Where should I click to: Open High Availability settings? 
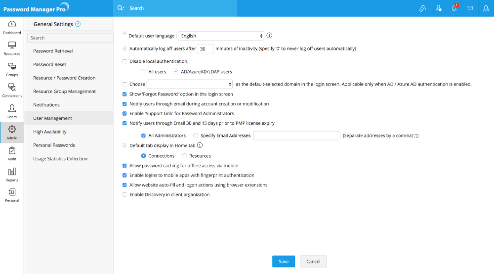pos(50,132)
